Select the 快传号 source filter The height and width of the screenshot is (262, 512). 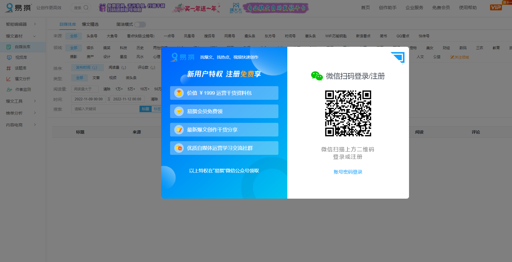click(424, 36)
